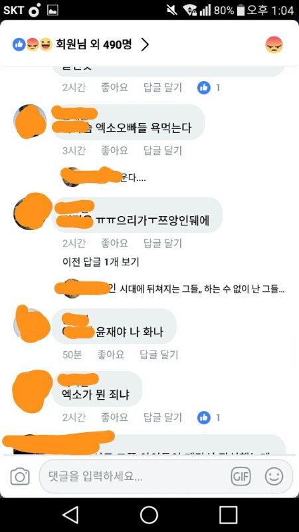Like the 엑소오빠들 욕먹는다 comment
Screen dimensions: 299x532
(x=114, y=150)
